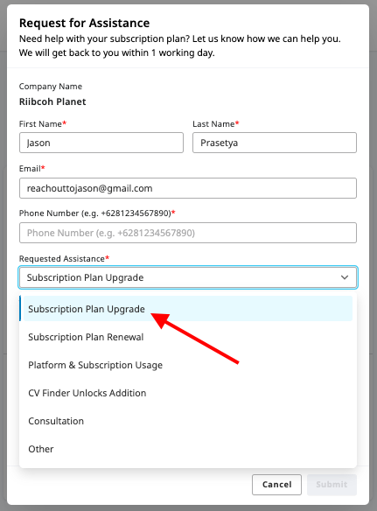Focus the empty Phone Number field
Screen dimensions: 377x511
(x=188, y=233)
